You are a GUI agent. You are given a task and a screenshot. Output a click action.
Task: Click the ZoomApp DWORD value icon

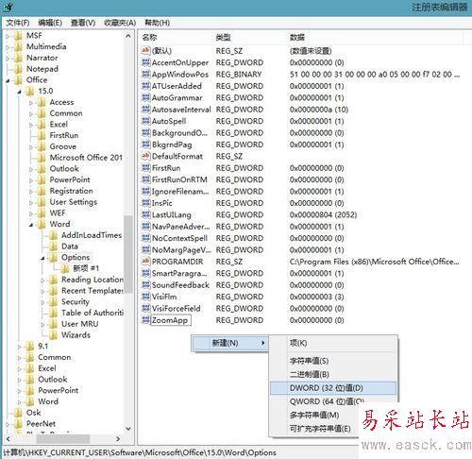pos(145,320)
